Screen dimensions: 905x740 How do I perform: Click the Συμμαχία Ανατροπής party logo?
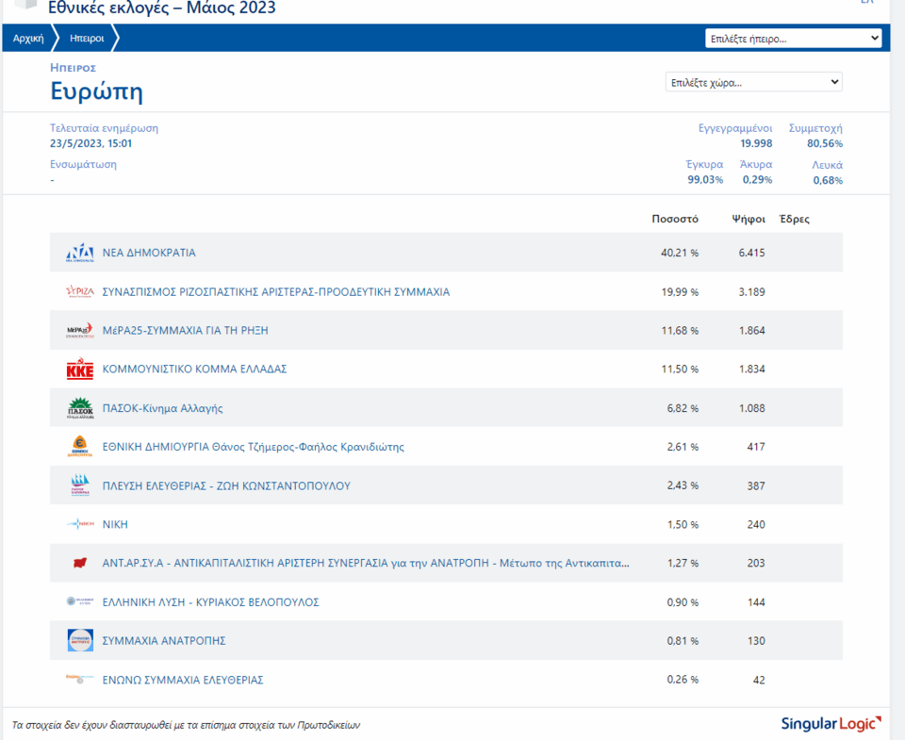pos(79,641)
